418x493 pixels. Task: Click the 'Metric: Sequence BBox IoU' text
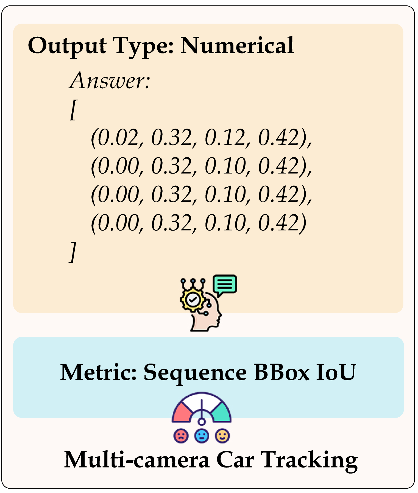[208, 372]
